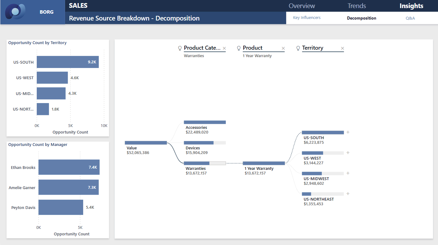
Task: Click the $3,144,227 US-WEST amount
Action: click(313, 163)
